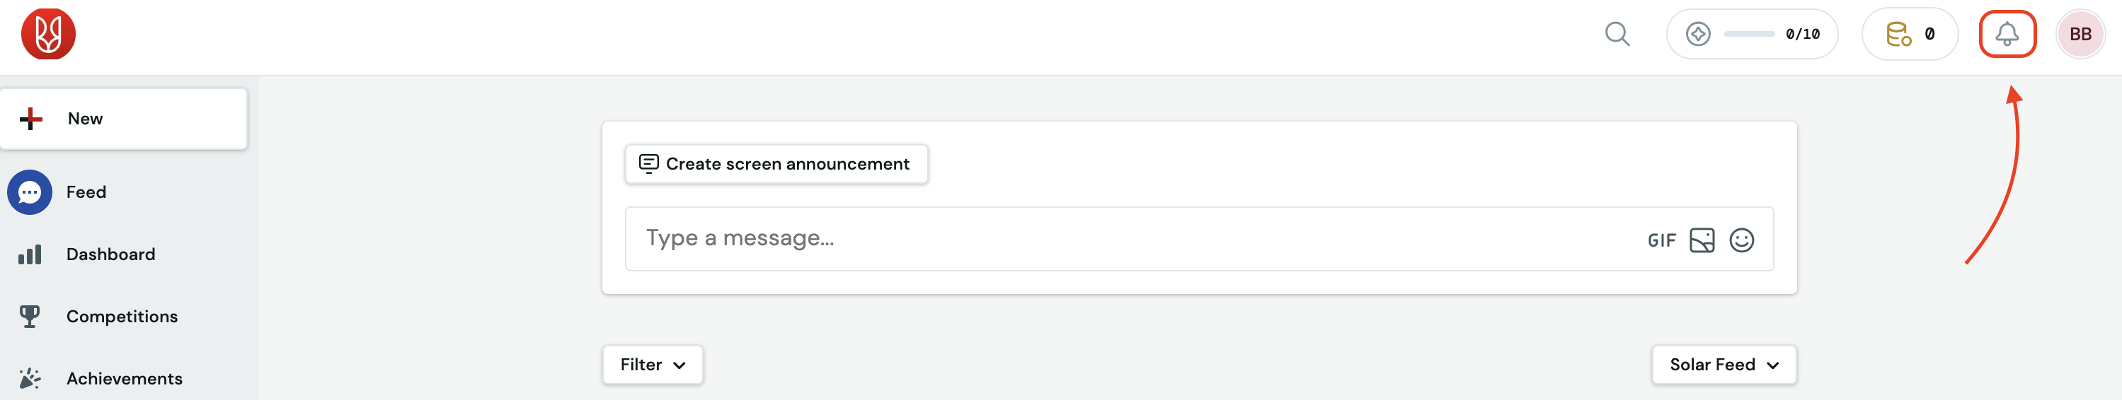
Task: Click Create screen announcement
Action: 776,164
